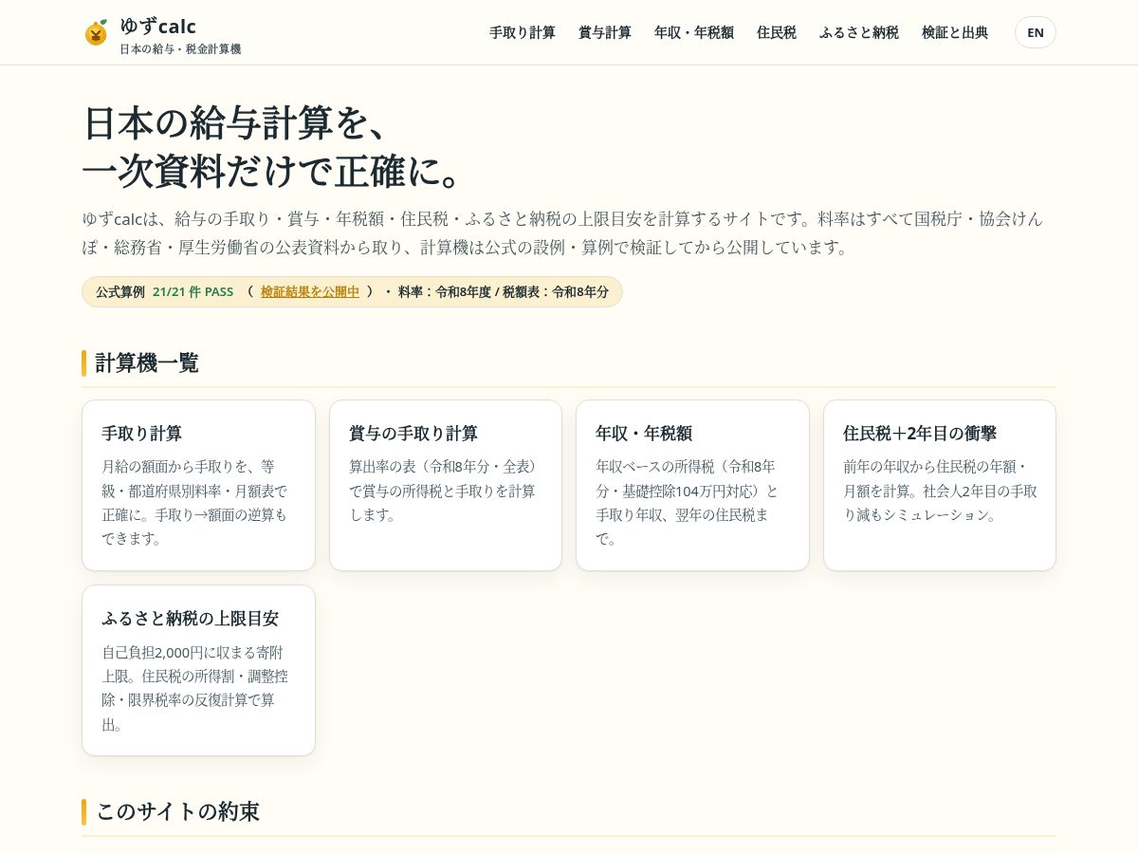Open ふるさと納税 from the navigation bar
Viewport: 1138px width, 854px height.
click(x=859, y=32)
